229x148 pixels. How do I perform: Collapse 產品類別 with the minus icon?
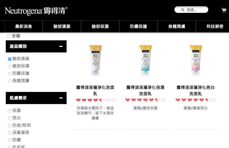pyautogui.click(x=61, y=46)
